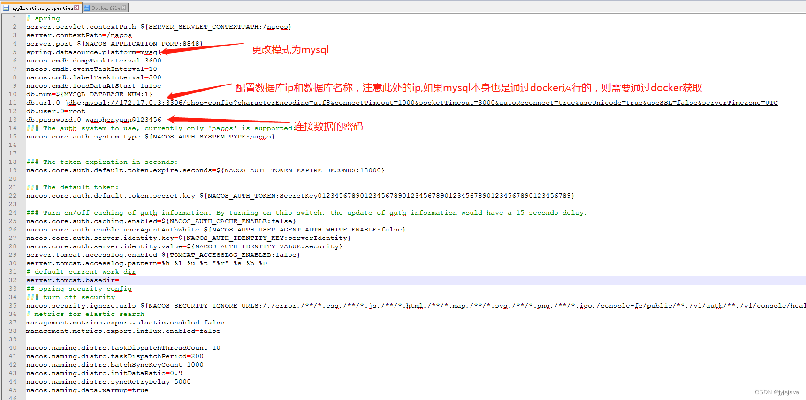Click the server.tomcat.accesslog.pattern line
Image resolution: width=806 pixels, height=400 pixels.
click(x=147, y=263)
